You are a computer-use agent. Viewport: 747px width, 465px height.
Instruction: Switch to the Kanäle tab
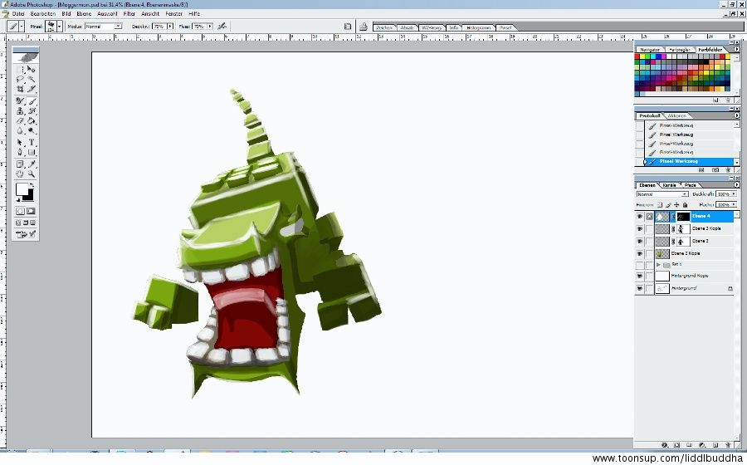[x=669, y=185]
